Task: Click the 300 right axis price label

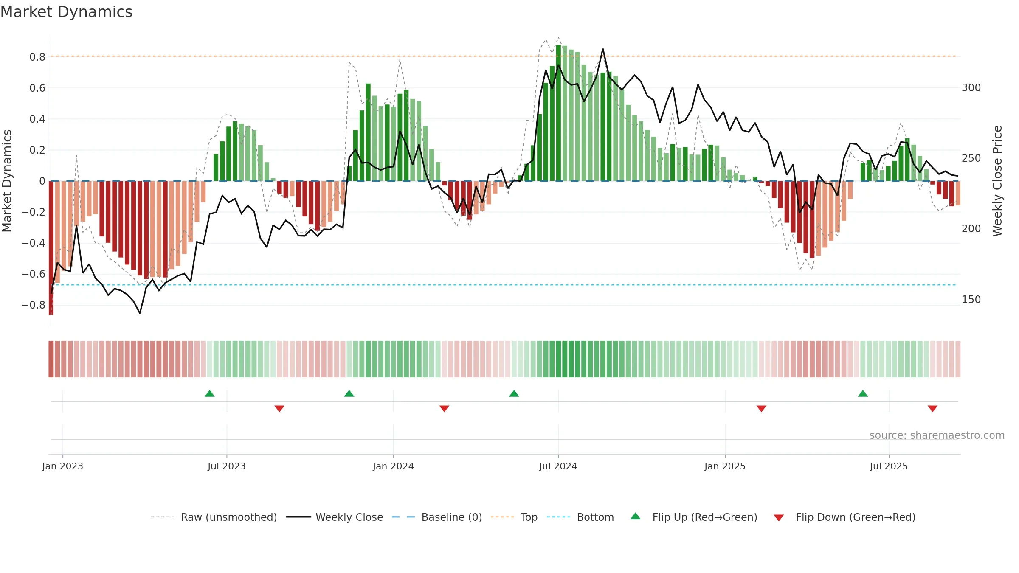Action: pyautogui.click(x=971, y=87)
